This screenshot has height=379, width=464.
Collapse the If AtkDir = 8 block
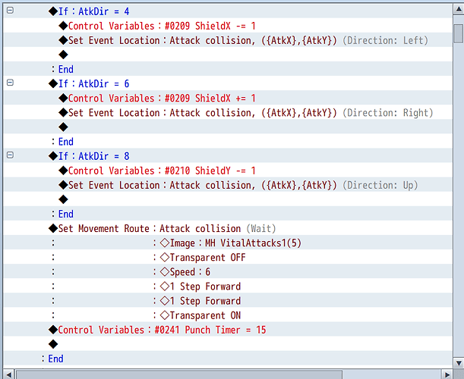[x=10, y=155]
